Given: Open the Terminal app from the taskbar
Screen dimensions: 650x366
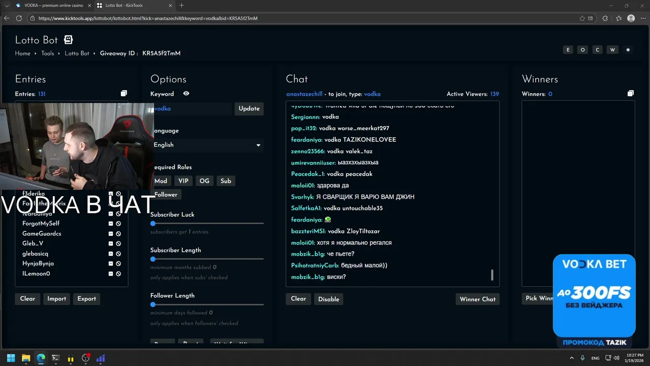Looking at the screenshot, I should click(56, 358).
